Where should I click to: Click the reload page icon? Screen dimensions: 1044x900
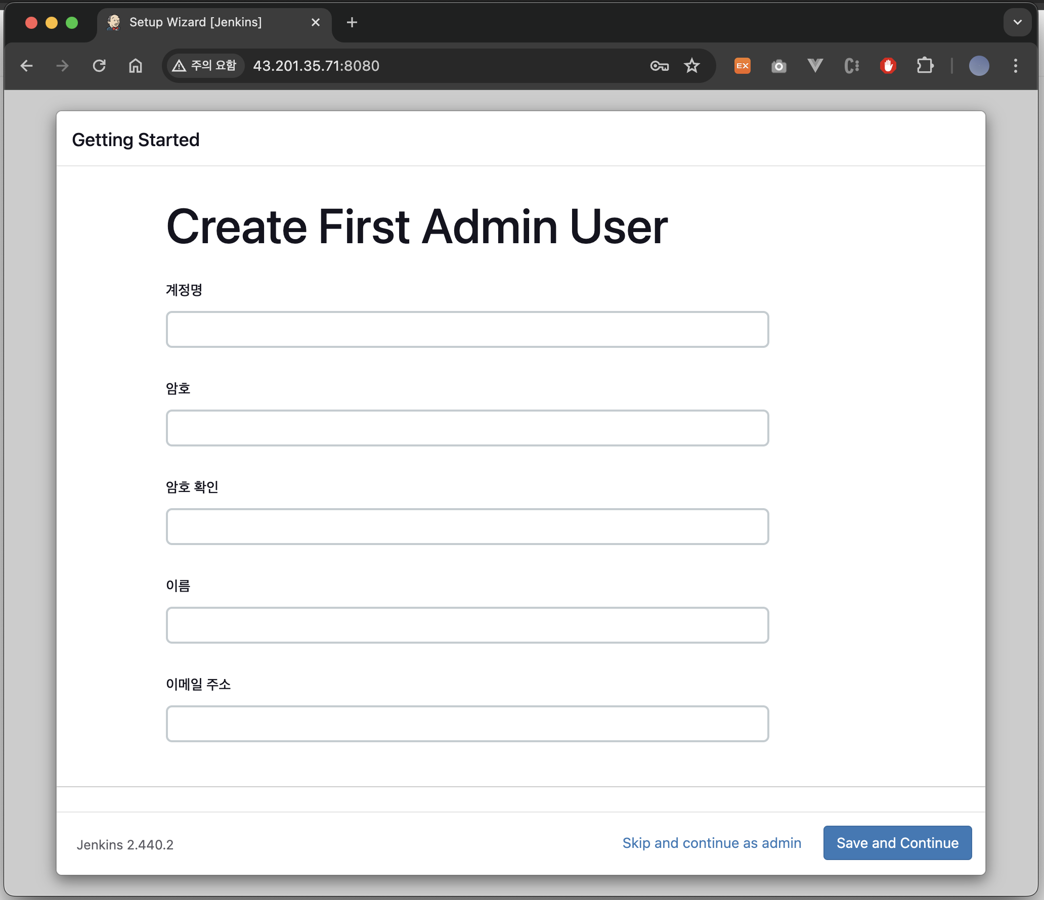[x=99, y=66]
